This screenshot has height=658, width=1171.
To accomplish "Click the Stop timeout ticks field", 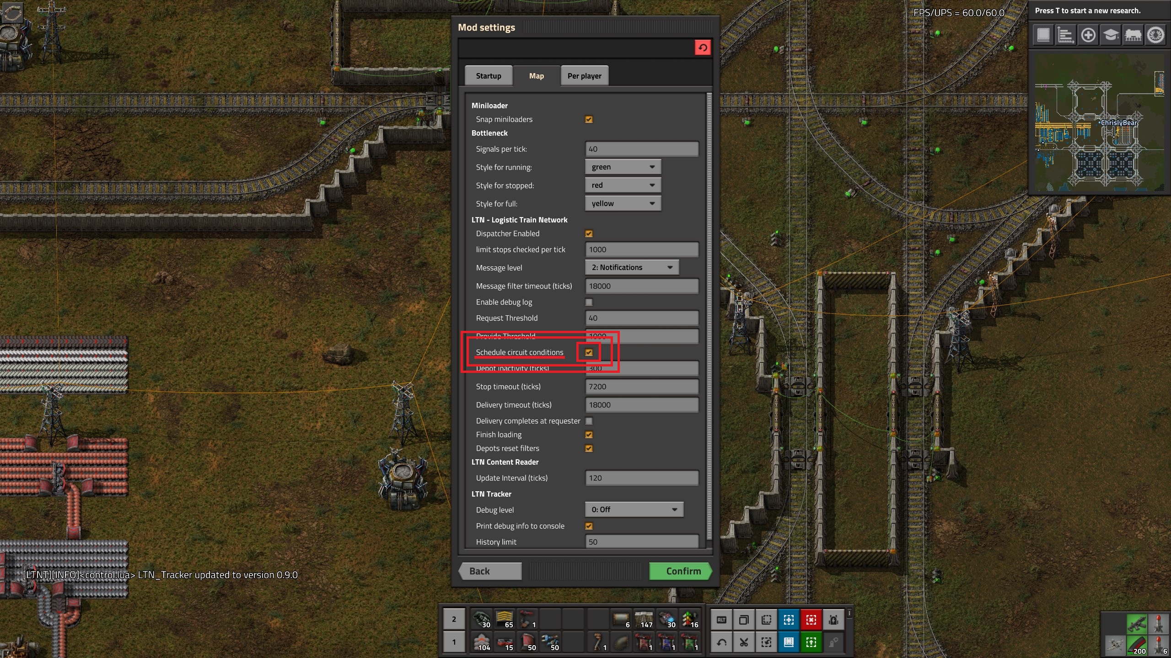I will [642, 387].
